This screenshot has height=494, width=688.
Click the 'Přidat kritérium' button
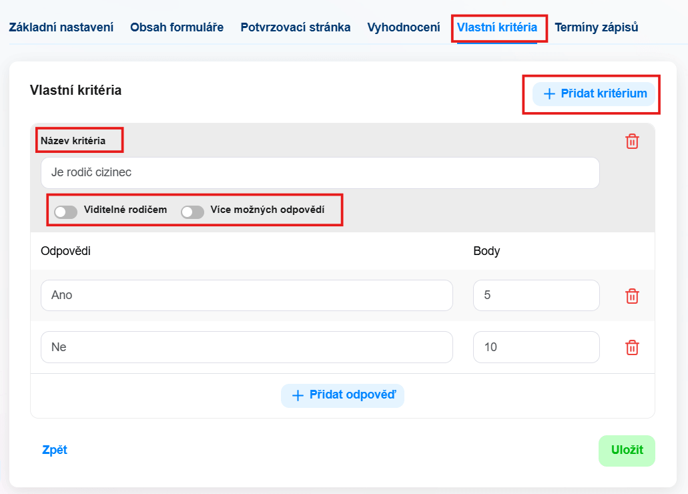pos(595,93)
